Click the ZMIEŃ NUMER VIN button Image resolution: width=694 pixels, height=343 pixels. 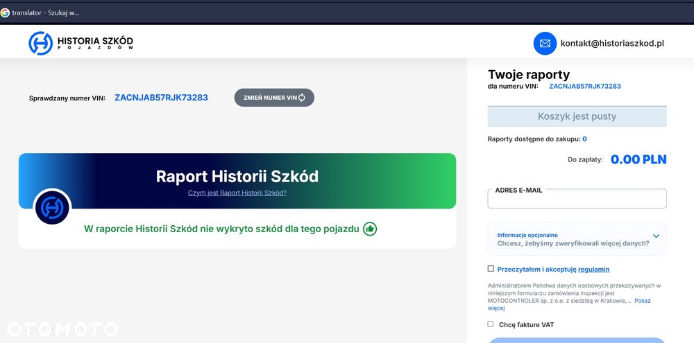(274, 98)
